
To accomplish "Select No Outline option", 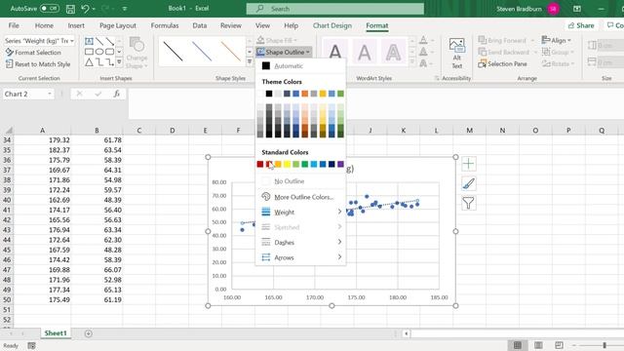I will (300, 181).
